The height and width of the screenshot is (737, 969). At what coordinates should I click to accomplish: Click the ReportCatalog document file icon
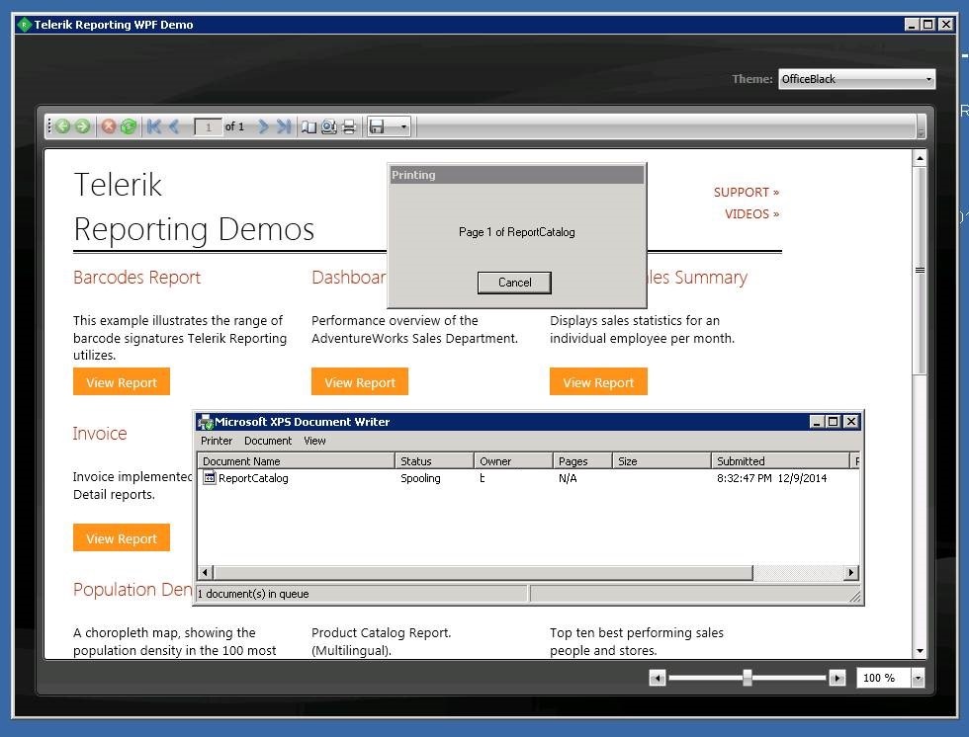210,478
